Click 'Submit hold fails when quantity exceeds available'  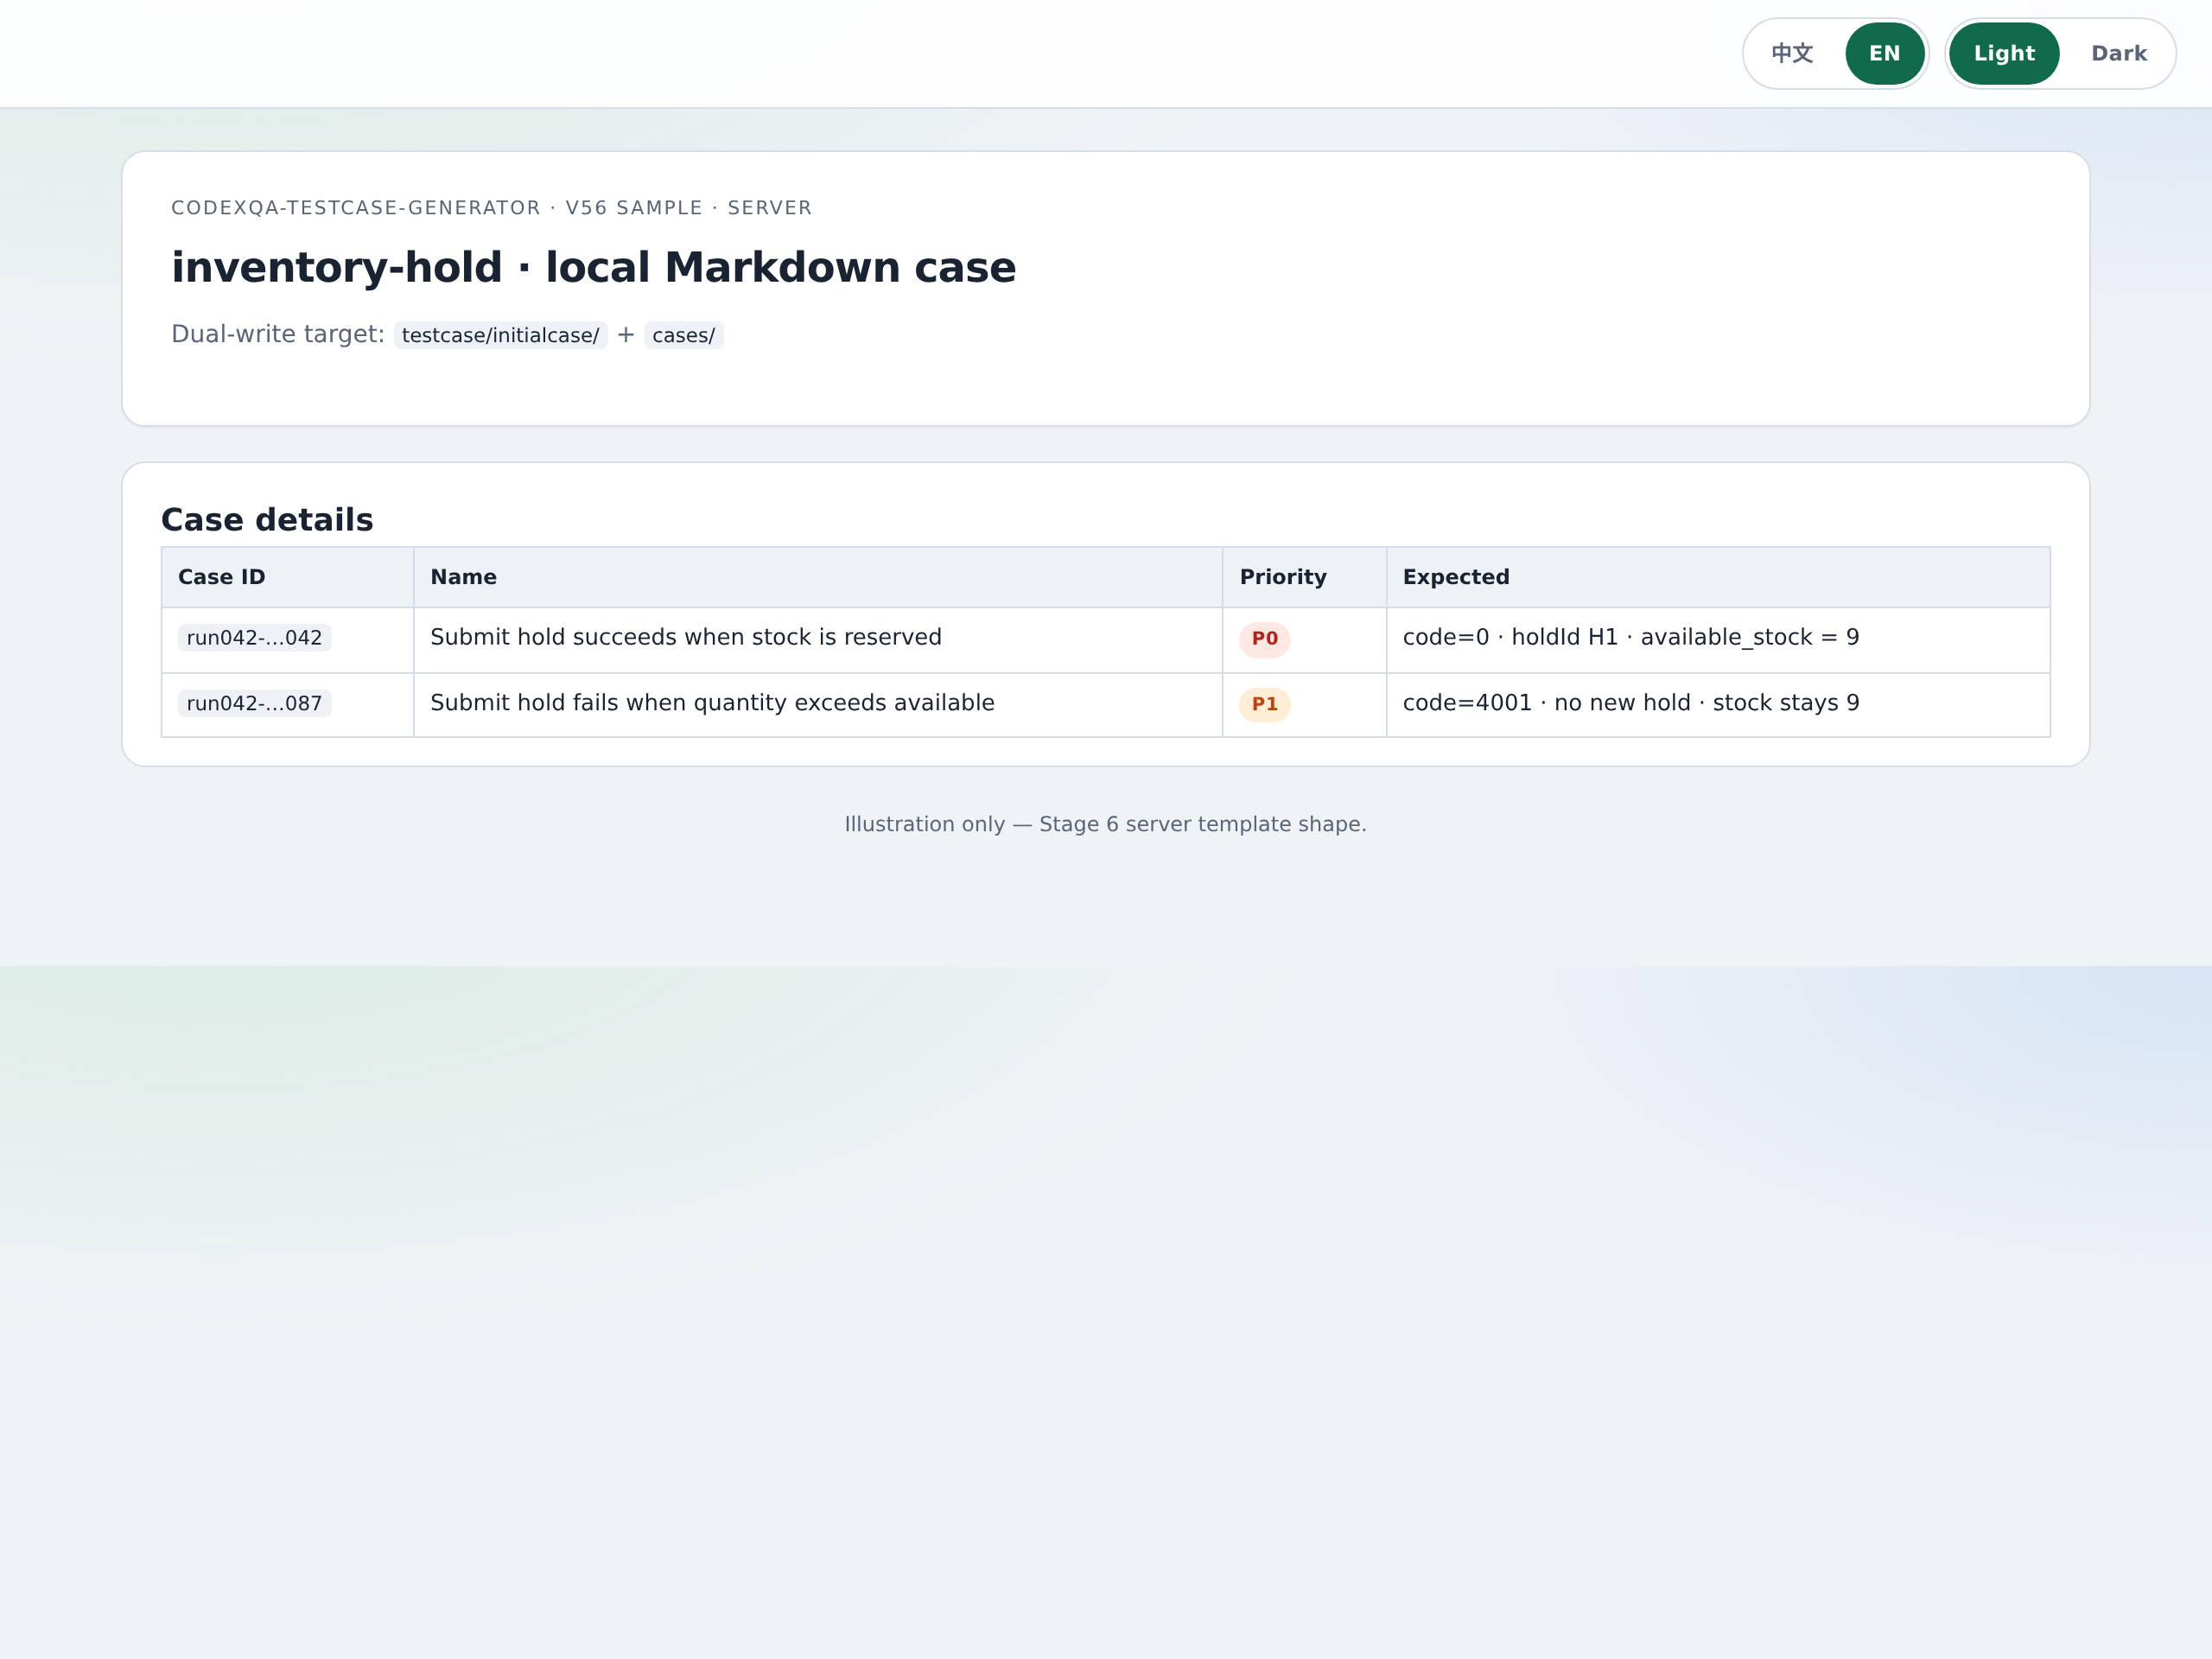tap(712, 703)
